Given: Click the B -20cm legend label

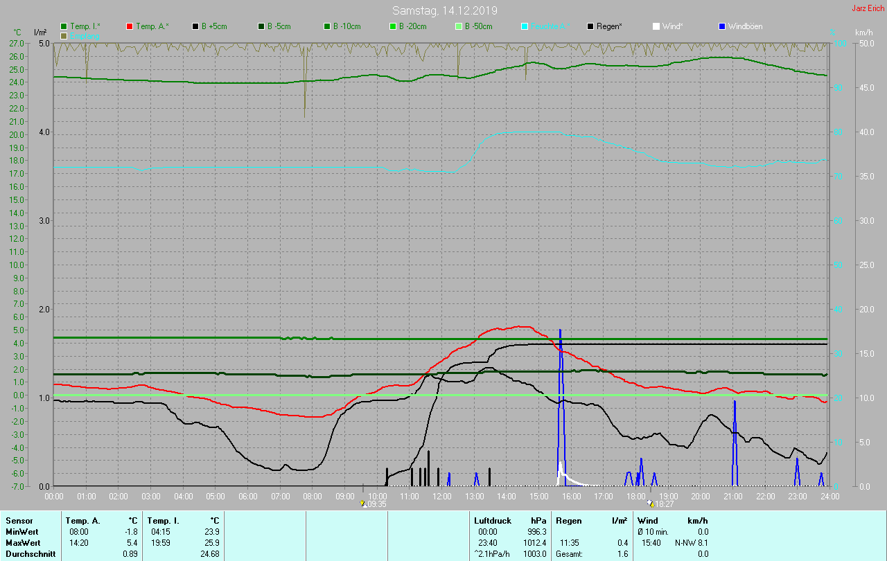Looking at the screenshot, I should (x=412, y=26).
